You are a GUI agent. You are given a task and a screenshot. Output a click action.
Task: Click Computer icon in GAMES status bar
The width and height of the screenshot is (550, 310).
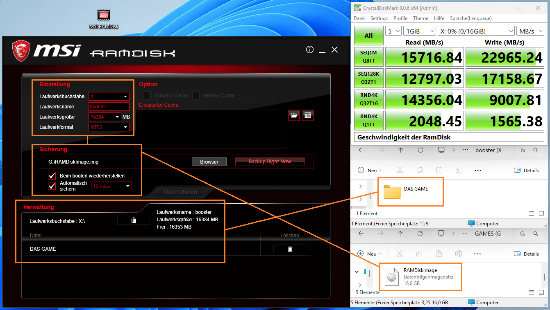471,303
